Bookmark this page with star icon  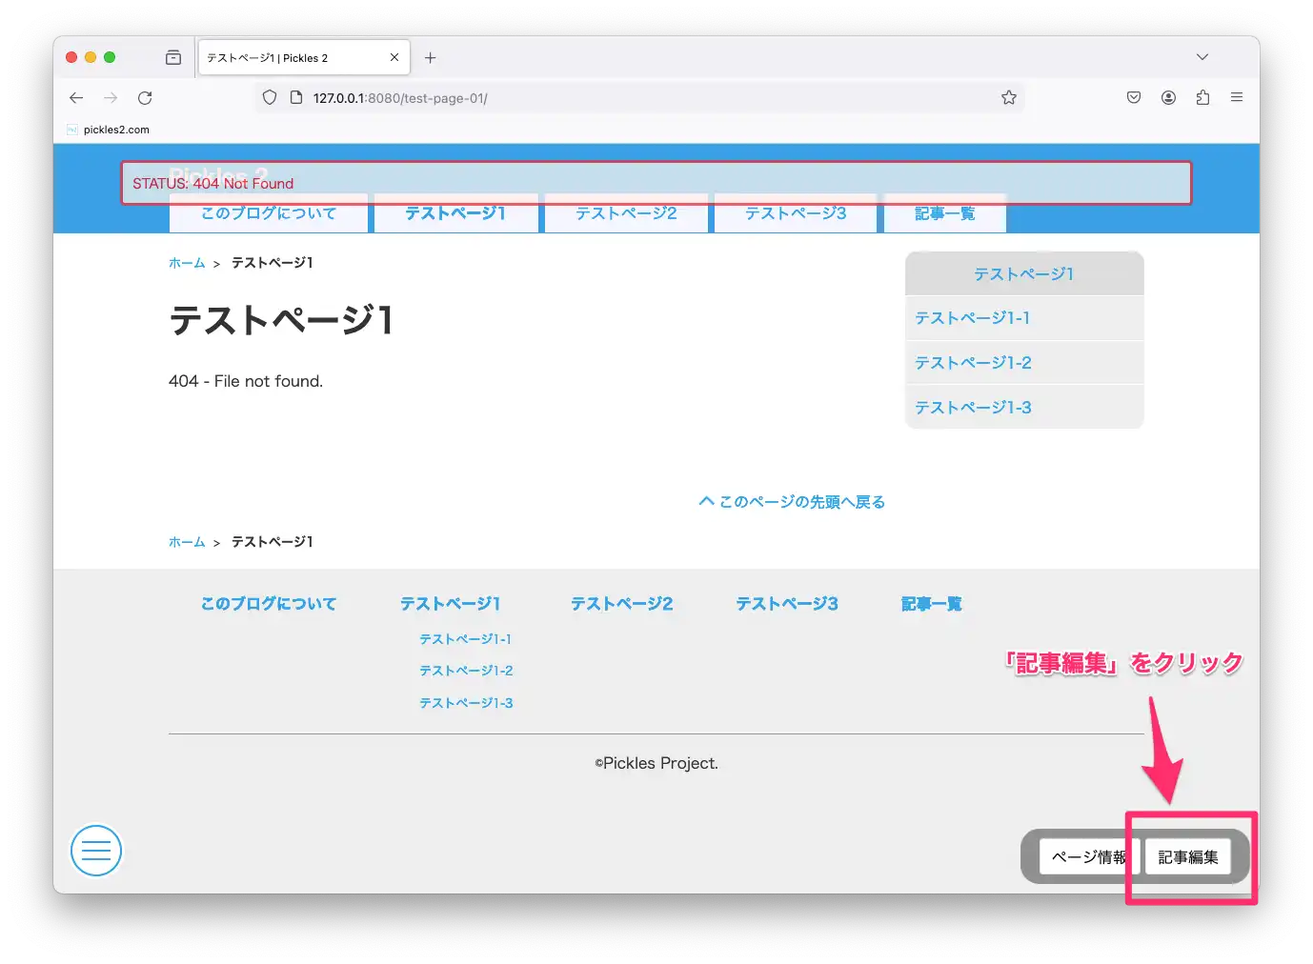point(1008,98)
